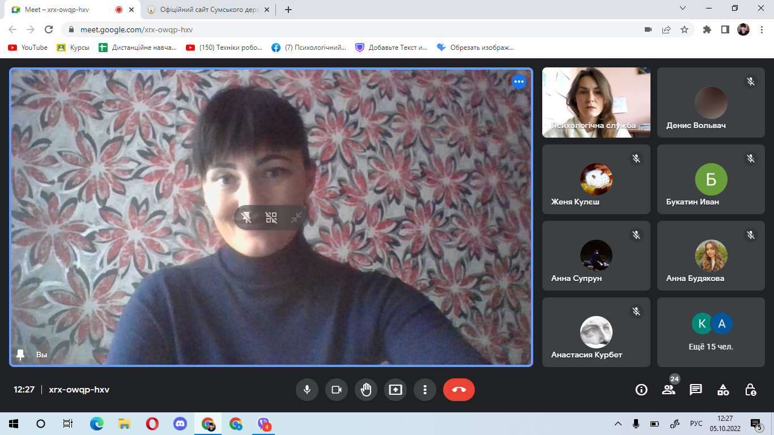The height and width of the screenshot is (435, 774).
Task: Open Chrome extensions puzzle icon
Action: (x=707, y=29)
